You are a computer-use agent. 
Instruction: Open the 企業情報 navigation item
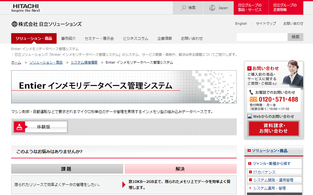[x=164, y=38]
